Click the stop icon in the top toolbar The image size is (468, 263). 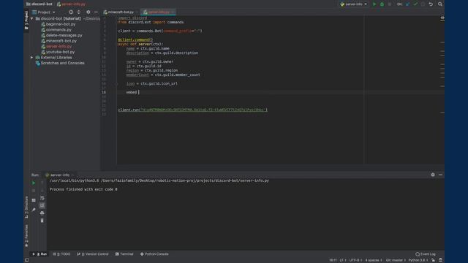[390, 4]
